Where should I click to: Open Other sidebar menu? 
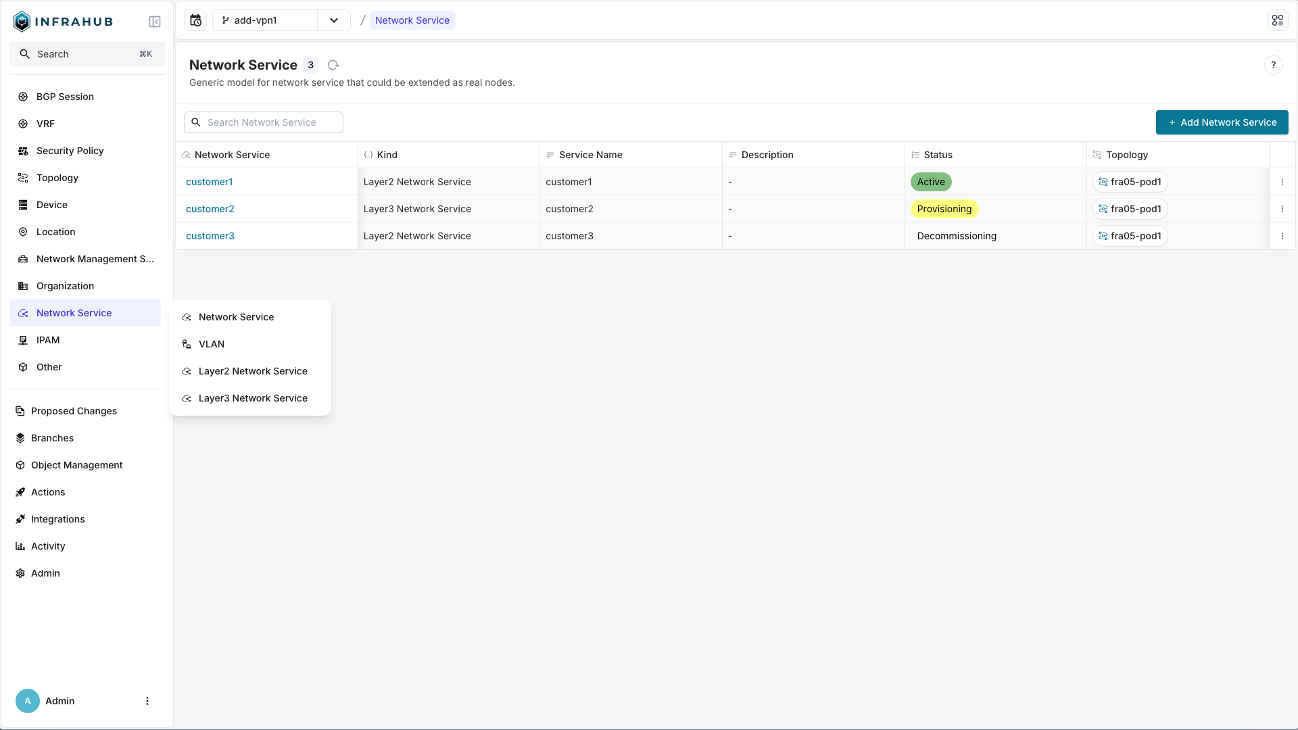85,367
